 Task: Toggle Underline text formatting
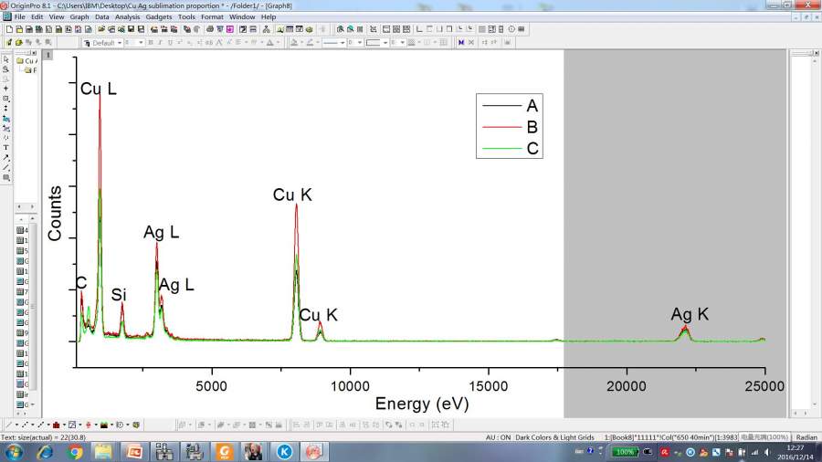(171, 42)
